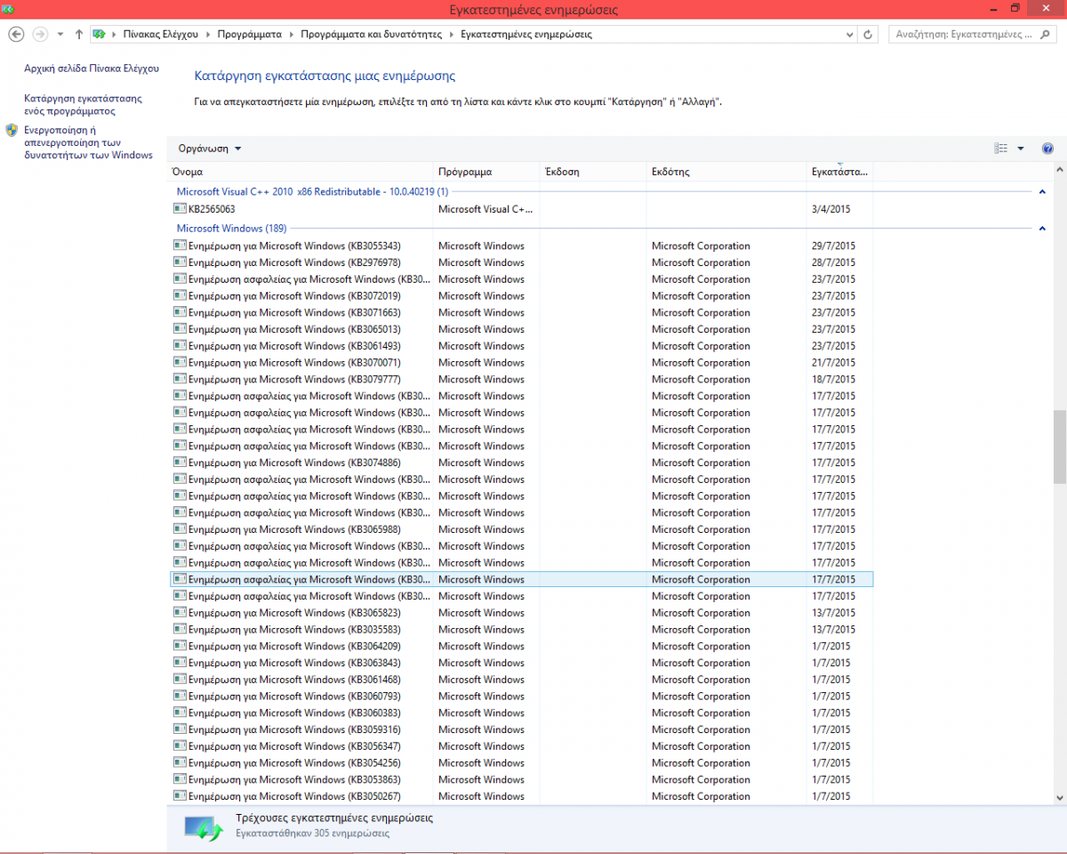Click the change view icon
Screen dimensions: 1067x854
[1001, 149]
